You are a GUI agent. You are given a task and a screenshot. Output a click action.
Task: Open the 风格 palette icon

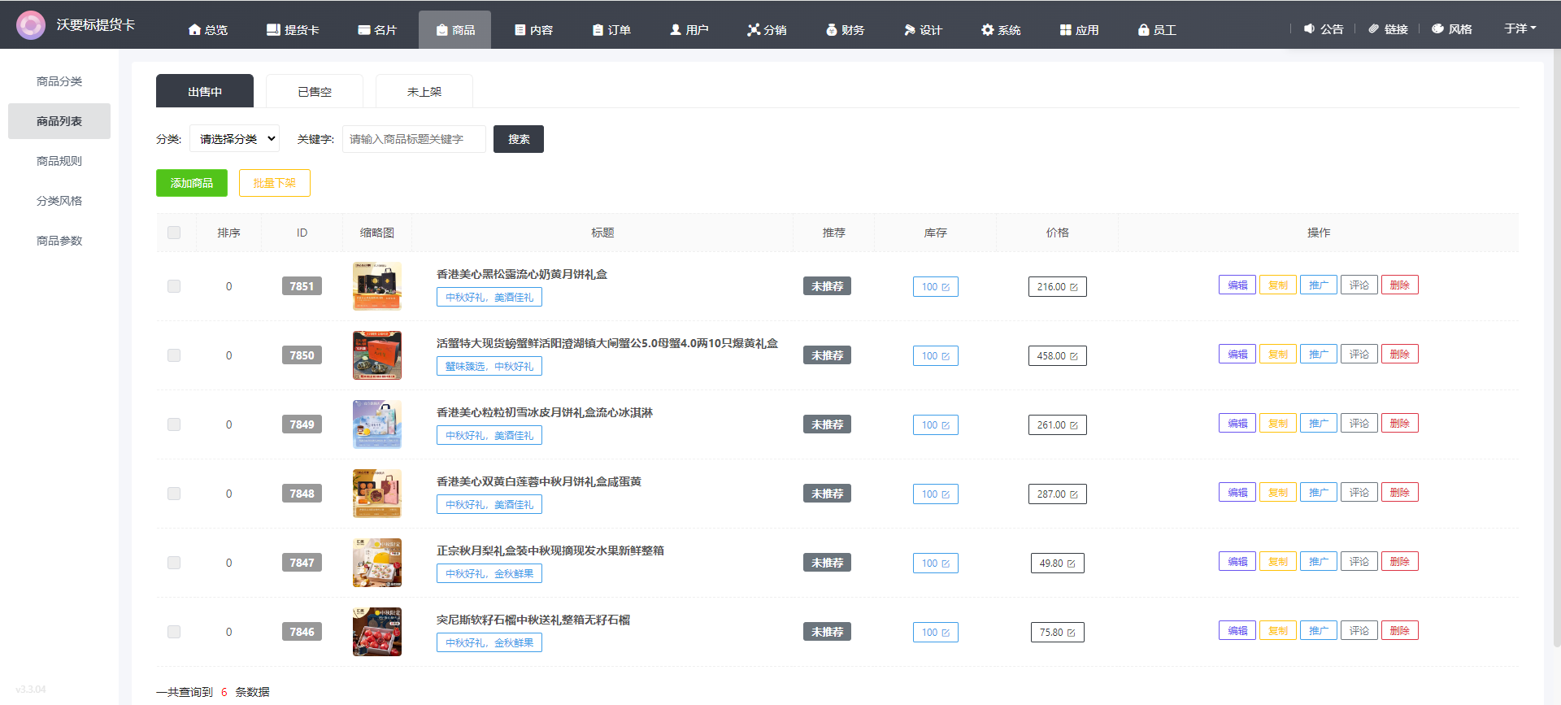point(1437,29)
